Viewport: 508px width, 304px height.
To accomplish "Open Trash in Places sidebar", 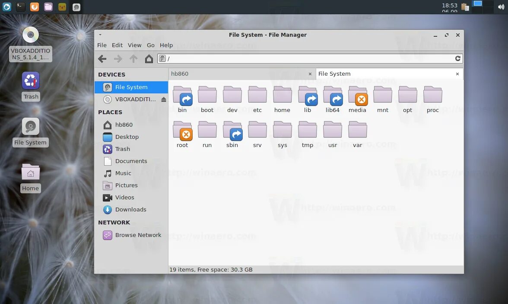I will [x=131, y=149].
